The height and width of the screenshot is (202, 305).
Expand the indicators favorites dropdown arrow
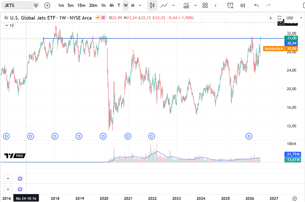point(195,5)
